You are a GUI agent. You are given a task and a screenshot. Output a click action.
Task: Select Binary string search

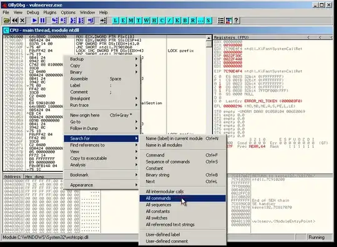tap(182, 175)
